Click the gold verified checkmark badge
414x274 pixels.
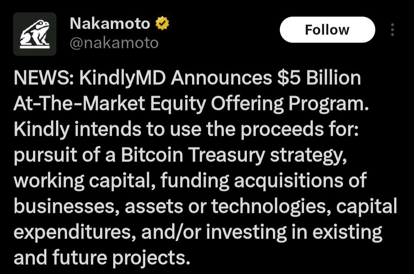(162, 23)
